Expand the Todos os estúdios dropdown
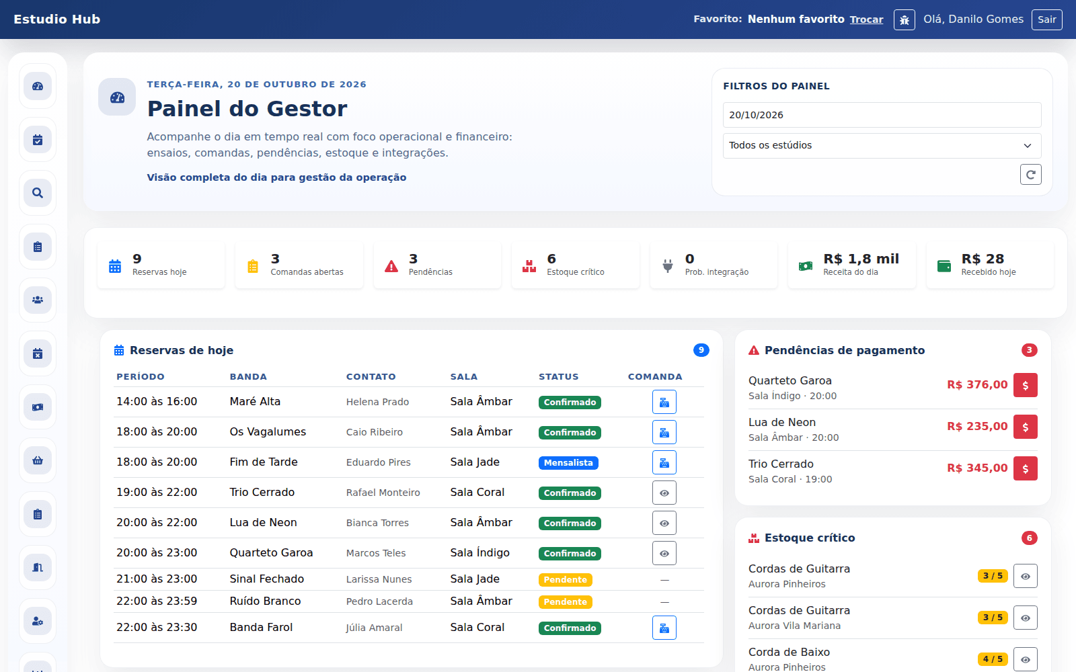Image resolution: width=1076 pixels, height=672 pixels. [882, 146]
